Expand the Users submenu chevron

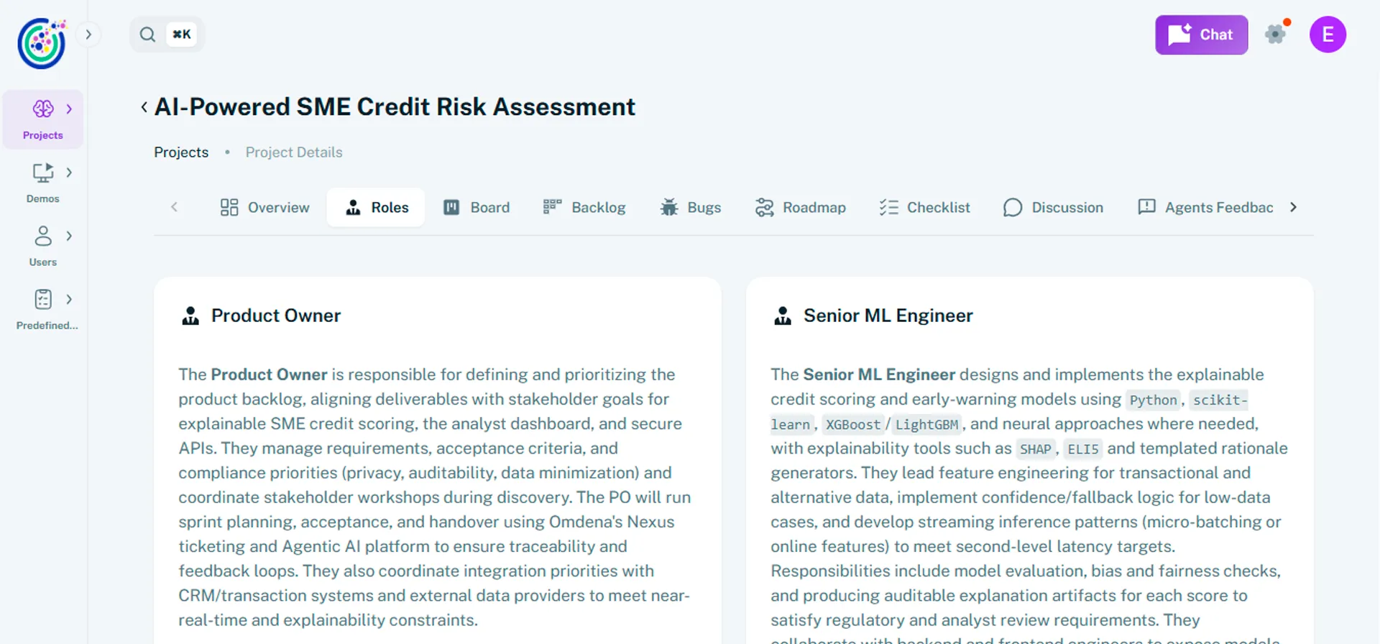[x=69, y=236]
